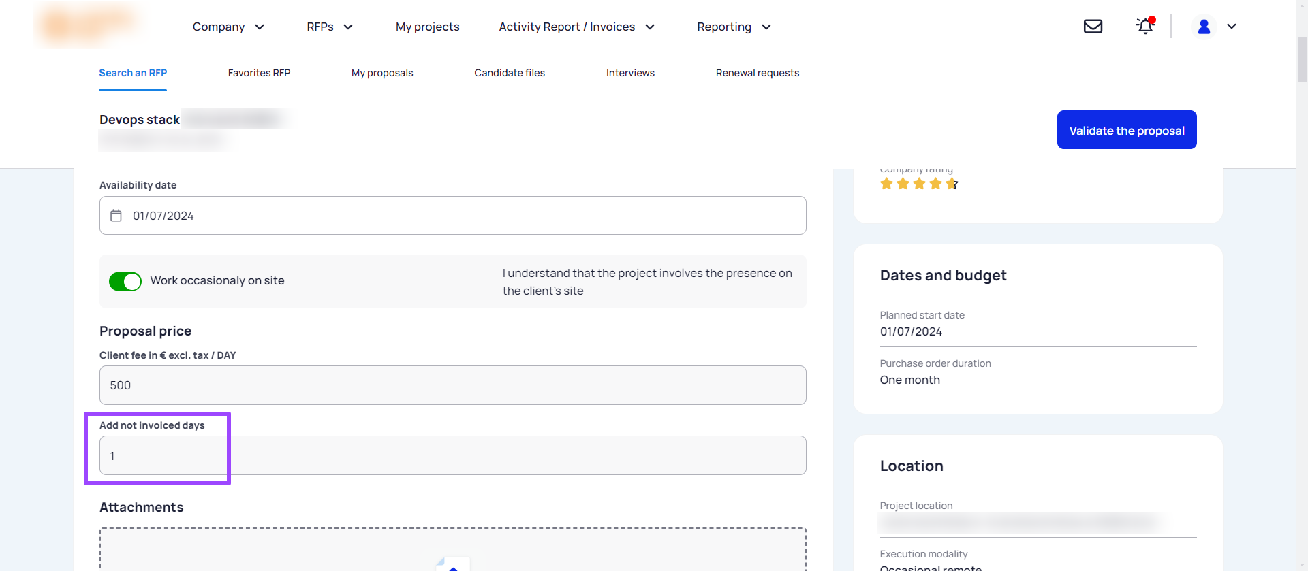Click the calendar icon in Availability date
1308x571 pixels.
click(x=116, y=215)
